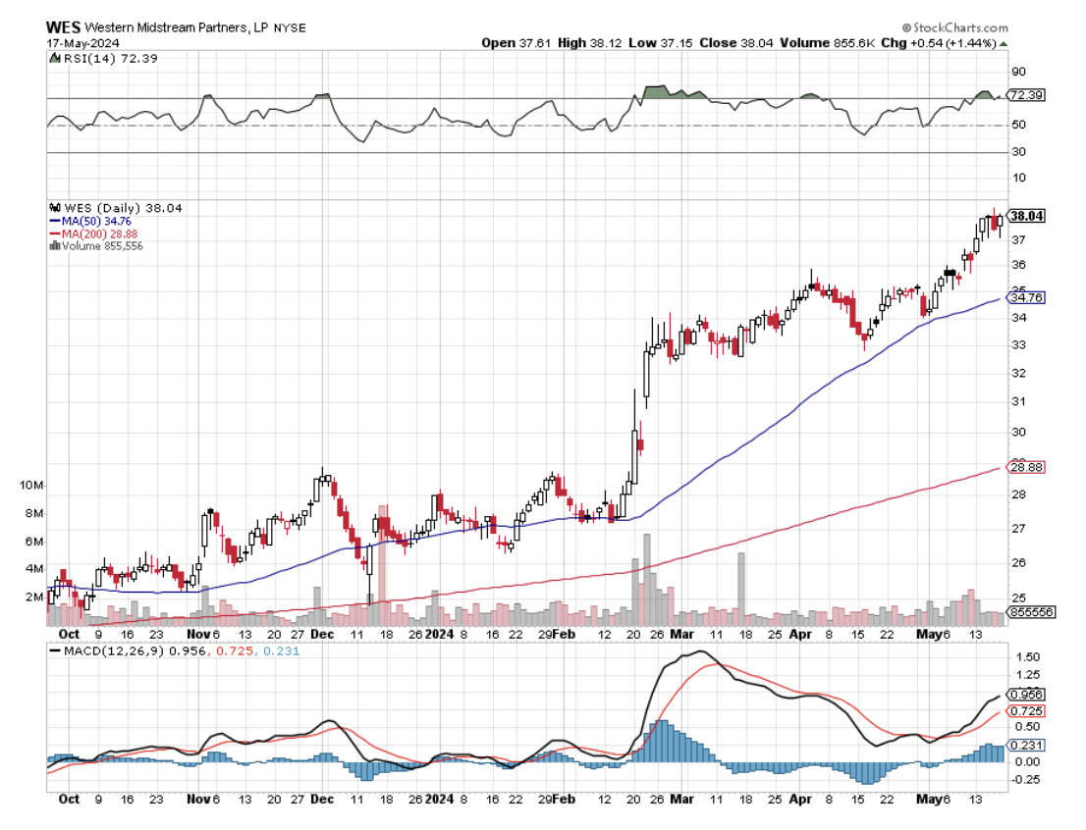Click the 72.39 RSI value tag on right
Screen dimensions: 1086x830
pos(1026,95)
